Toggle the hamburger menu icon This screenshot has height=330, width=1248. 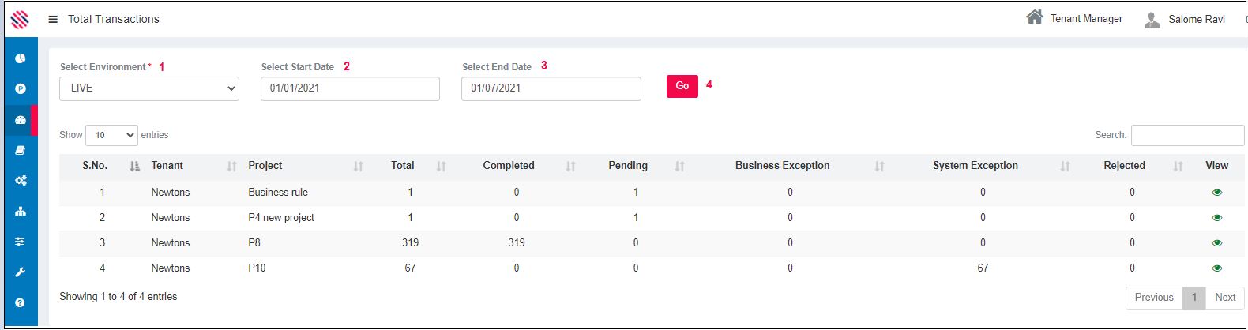tap(53, 20)
